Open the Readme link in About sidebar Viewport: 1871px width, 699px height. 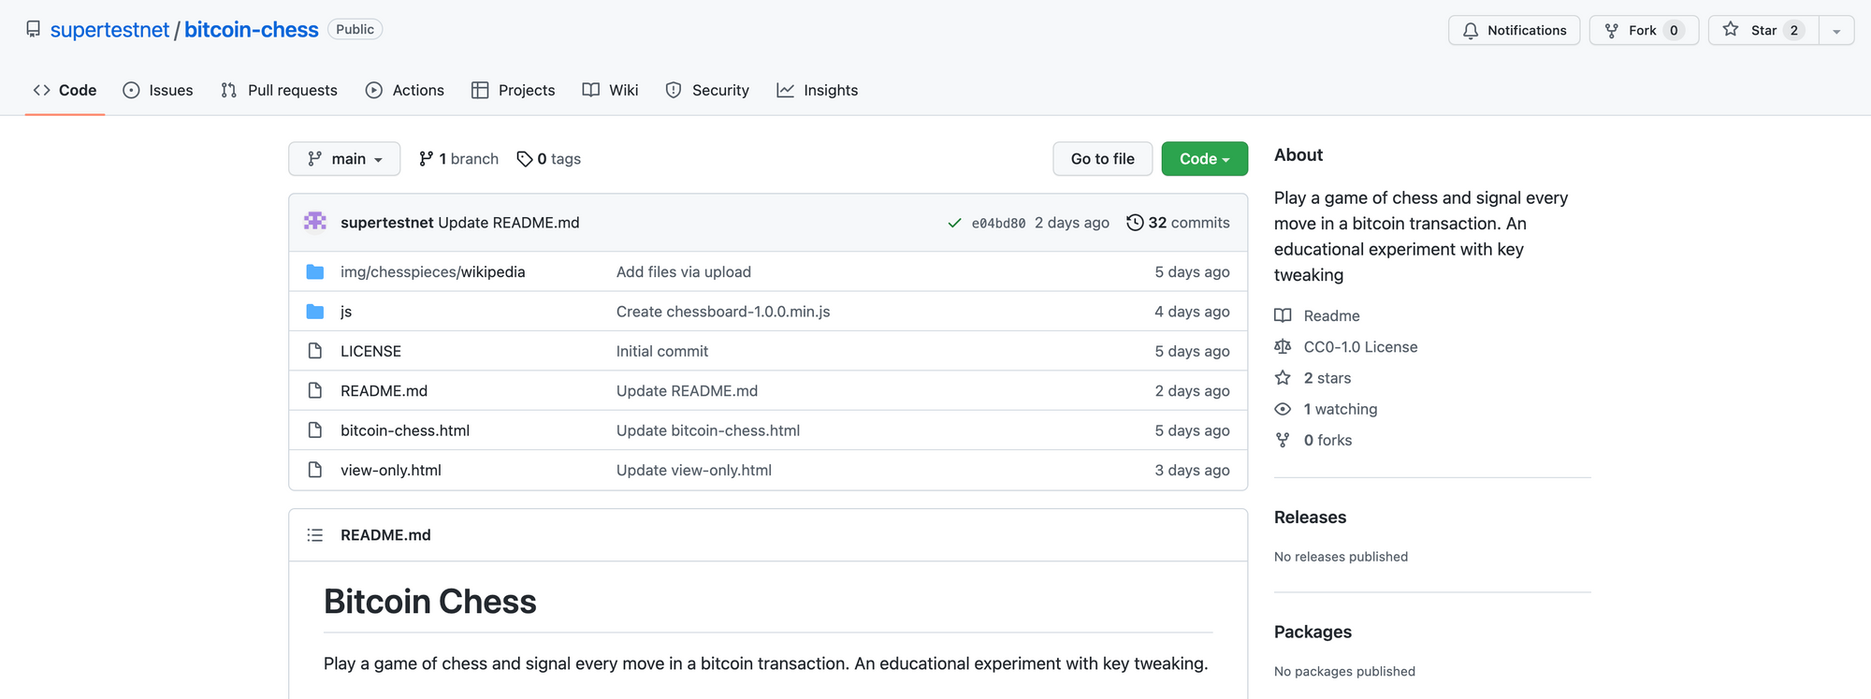(x=1317, y=315)
